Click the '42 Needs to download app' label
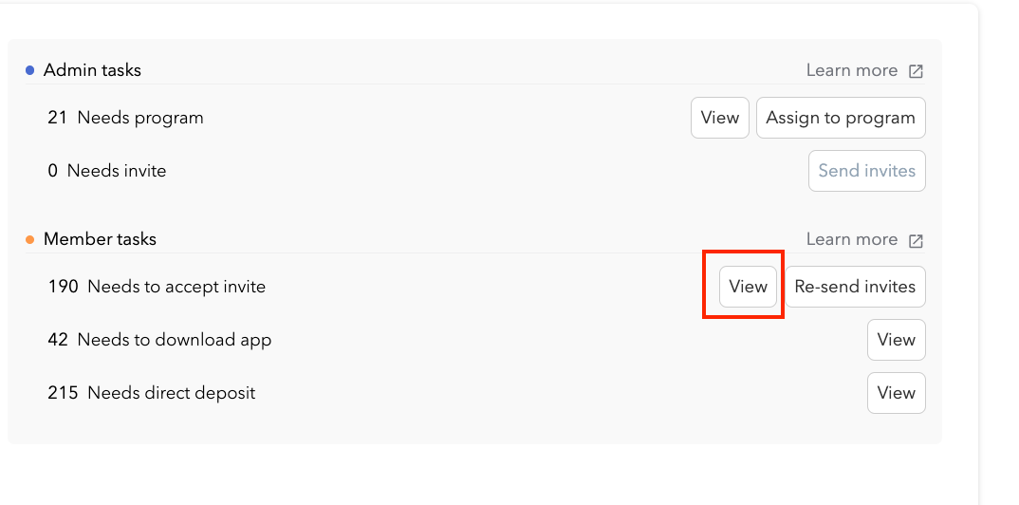The height and width of the screenshot is (505, 1019). 159,340
